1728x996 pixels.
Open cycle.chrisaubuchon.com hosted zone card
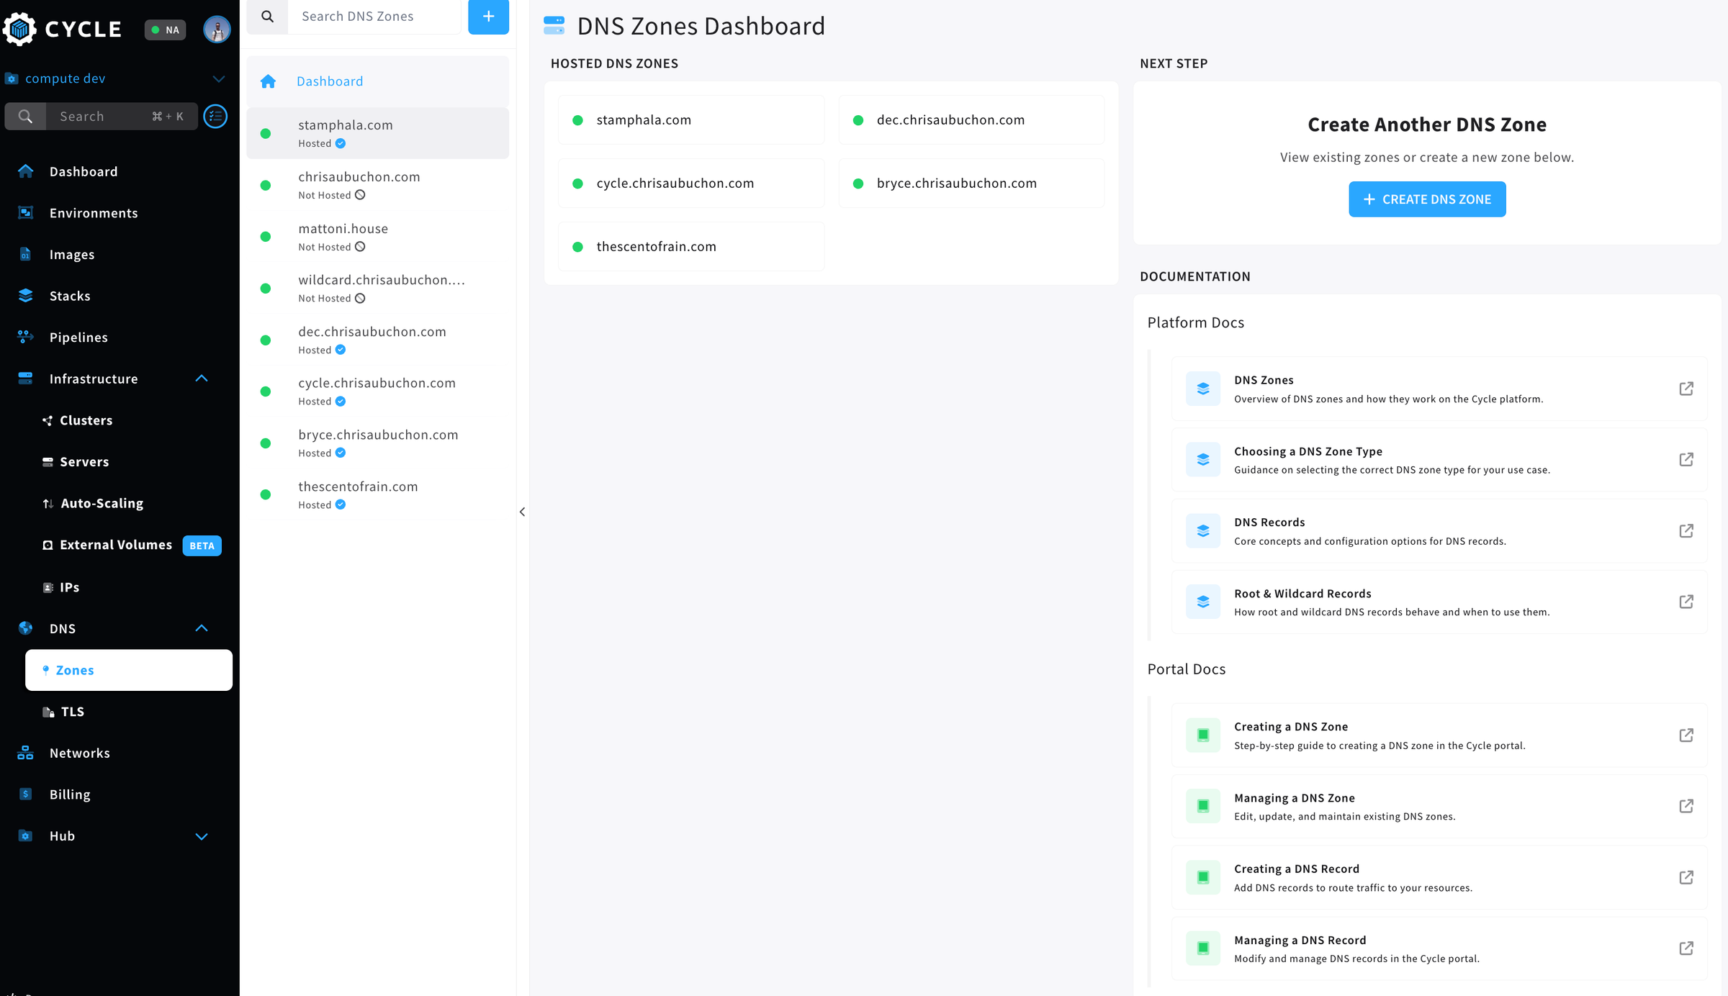[x=690, y=184]
